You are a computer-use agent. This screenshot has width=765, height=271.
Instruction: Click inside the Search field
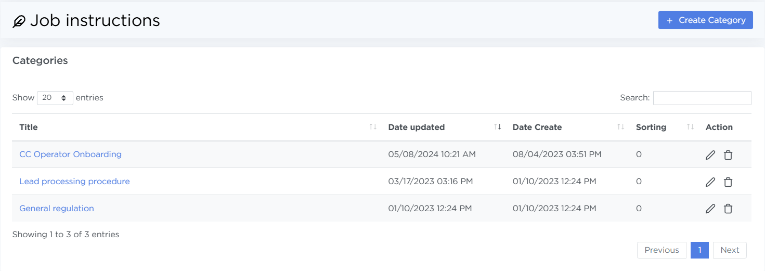pyautogui.click(x=702, y=98)
